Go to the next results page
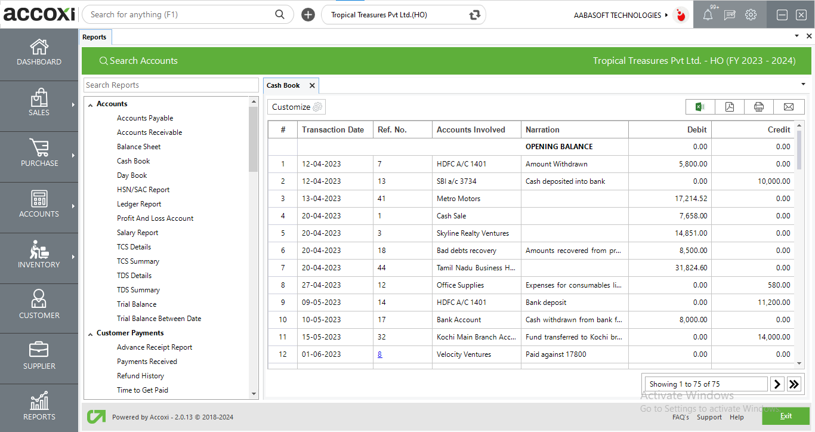The image size is (815, 432). (777, 384)
